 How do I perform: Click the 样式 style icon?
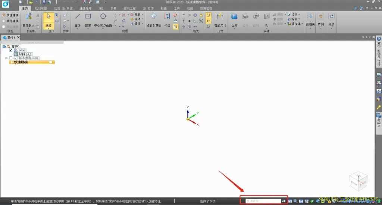coord(331,16)
